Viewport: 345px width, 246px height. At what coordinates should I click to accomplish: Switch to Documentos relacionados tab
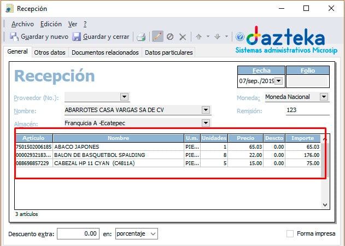point(105,52)
